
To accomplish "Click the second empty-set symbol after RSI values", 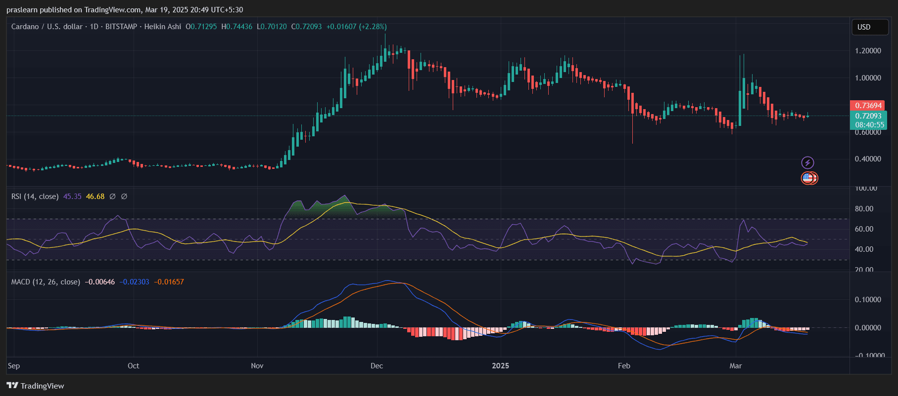I will (x=124, y=197).
